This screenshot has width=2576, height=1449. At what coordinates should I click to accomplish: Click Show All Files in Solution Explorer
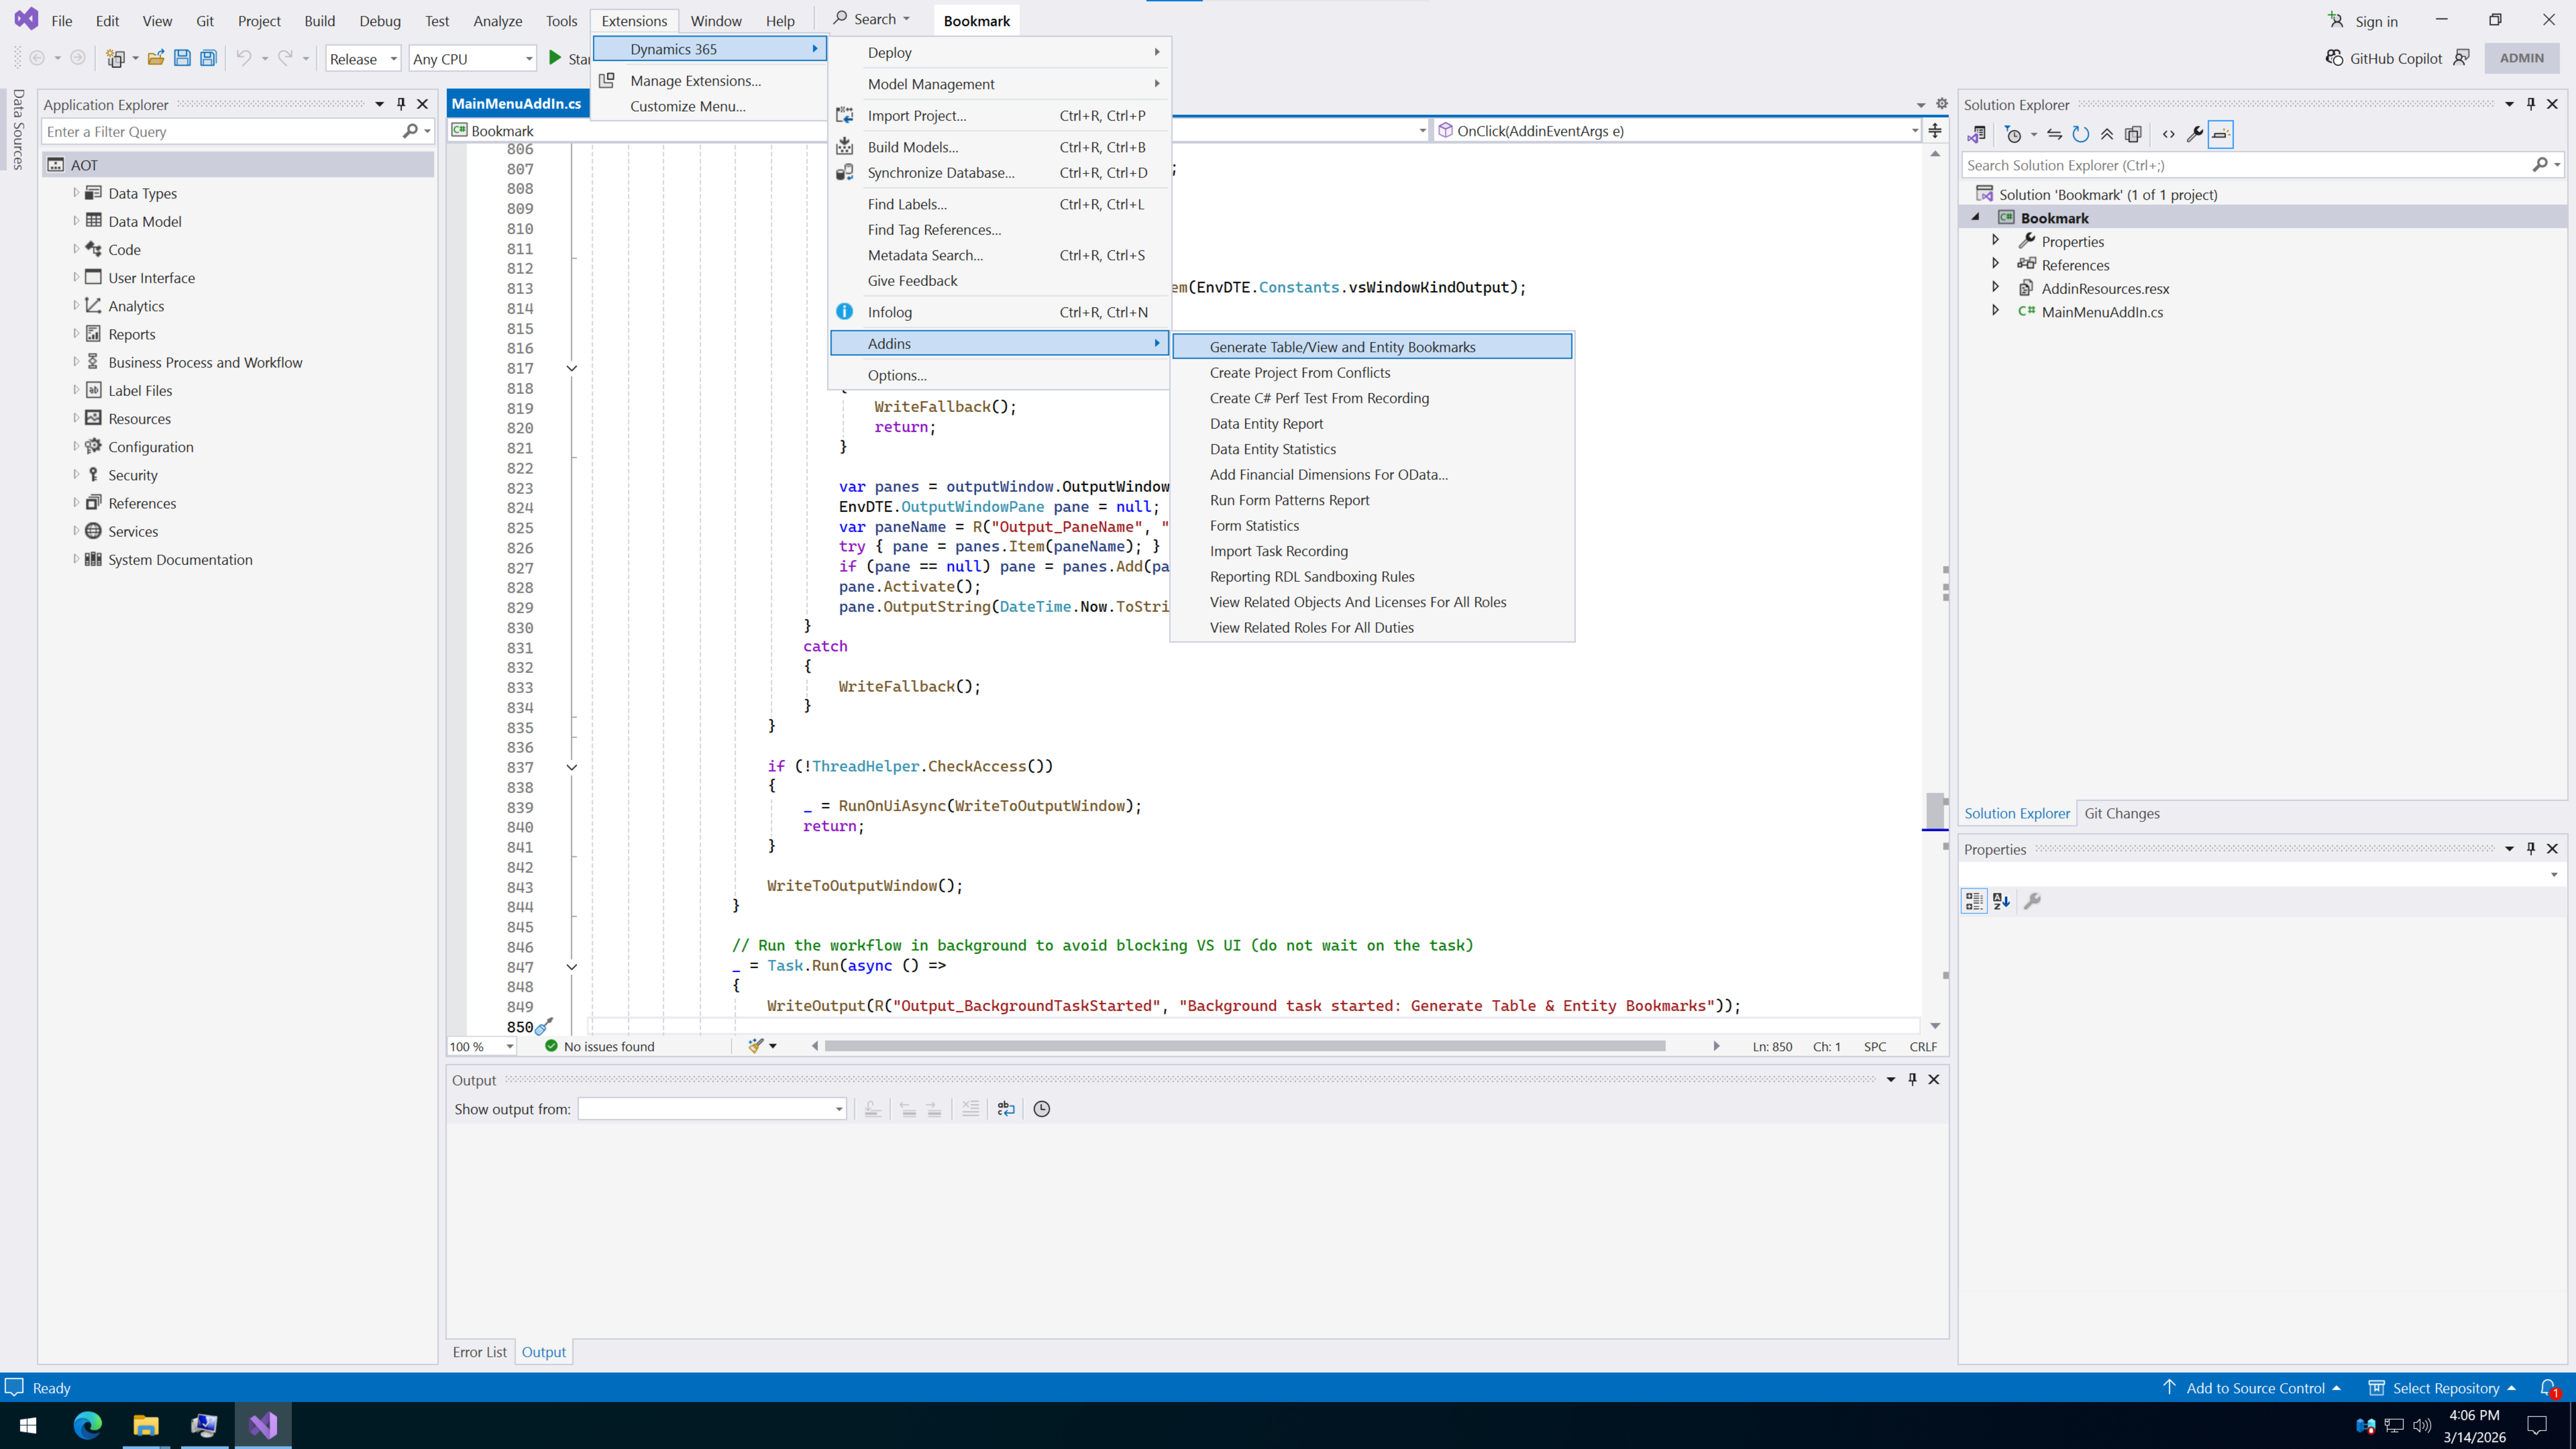pos(2133,134)
